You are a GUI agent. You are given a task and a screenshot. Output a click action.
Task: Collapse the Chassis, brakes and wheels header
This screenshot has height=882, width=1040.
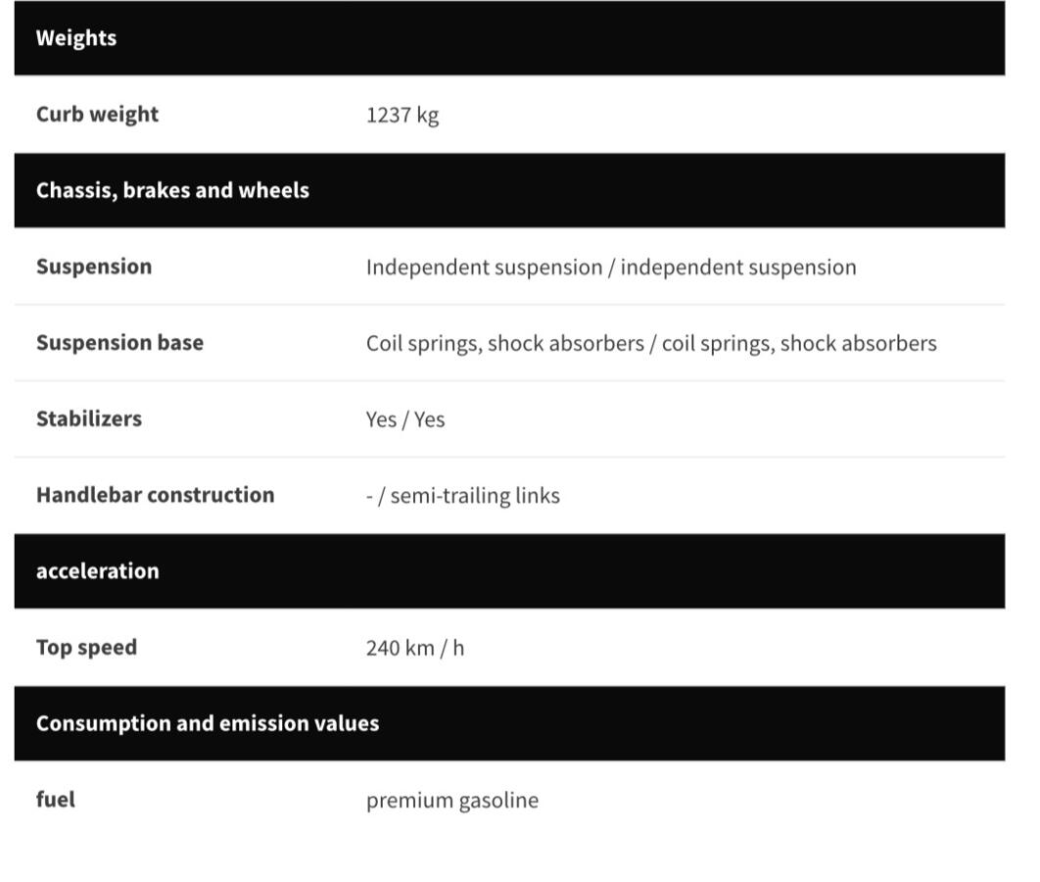click(x=509, y=190)
